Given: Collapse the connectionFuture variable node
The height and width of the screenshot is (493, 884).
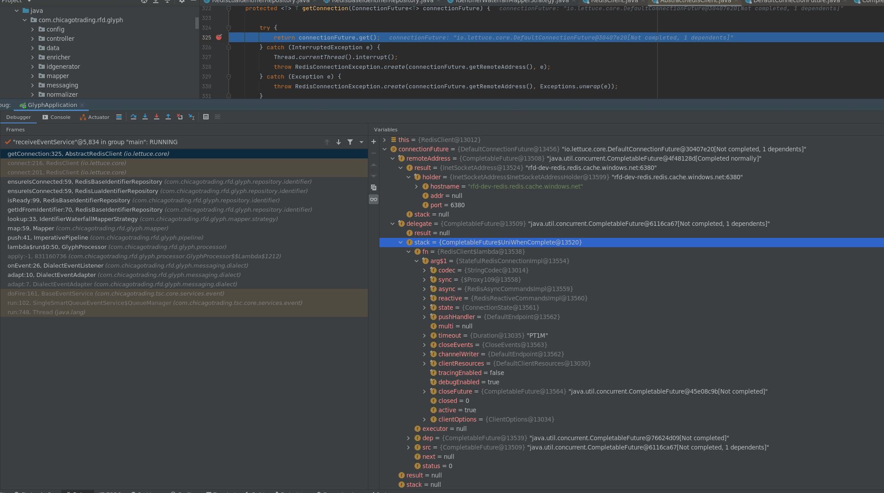Looking at the screenshot, I should [385, 149].
